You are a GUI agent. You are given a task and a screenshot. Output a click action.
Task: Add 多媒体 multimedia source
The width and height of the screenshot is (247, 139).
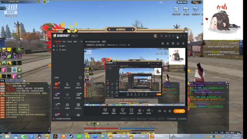click(132, 111)
